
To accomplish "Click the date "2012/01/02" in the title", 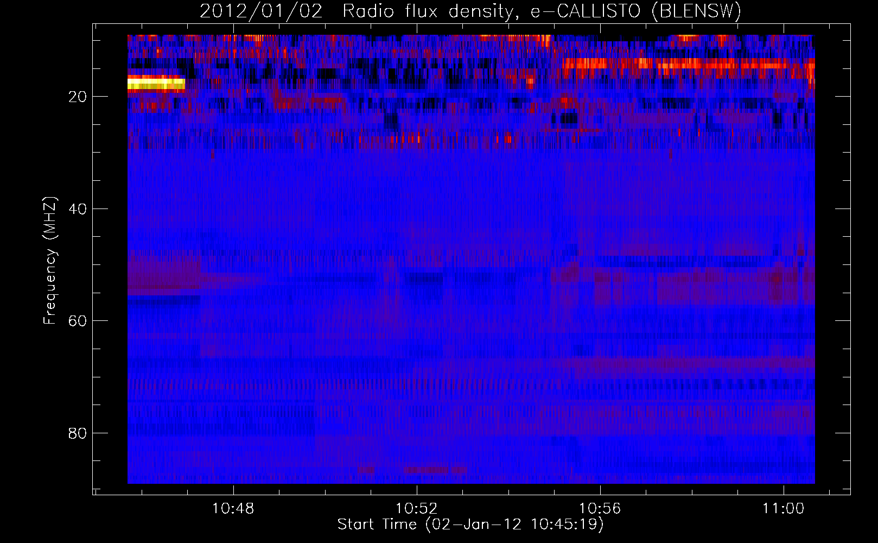I will tap(262, 11).
